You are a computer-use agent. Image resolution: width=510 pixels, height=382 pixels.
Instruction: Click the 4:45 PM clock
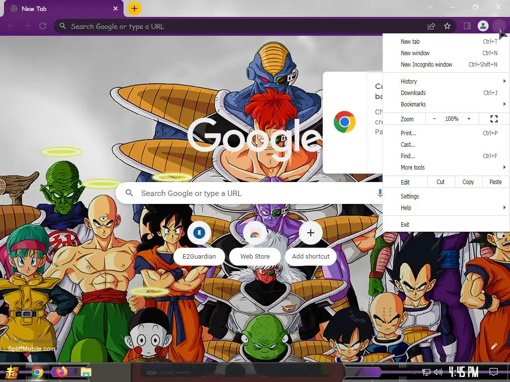(464, 372)
